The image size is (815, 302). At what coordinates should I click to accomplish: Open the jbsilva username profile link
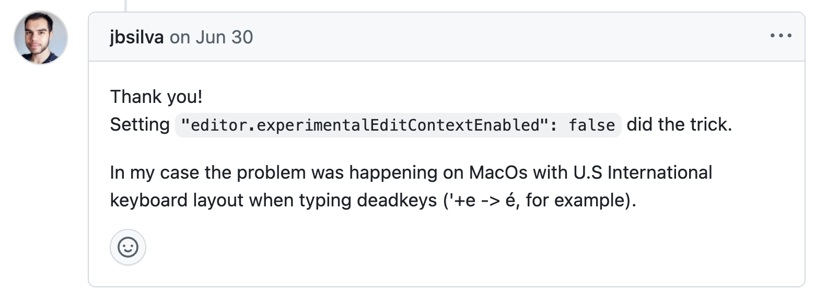[x=136, y=37]
